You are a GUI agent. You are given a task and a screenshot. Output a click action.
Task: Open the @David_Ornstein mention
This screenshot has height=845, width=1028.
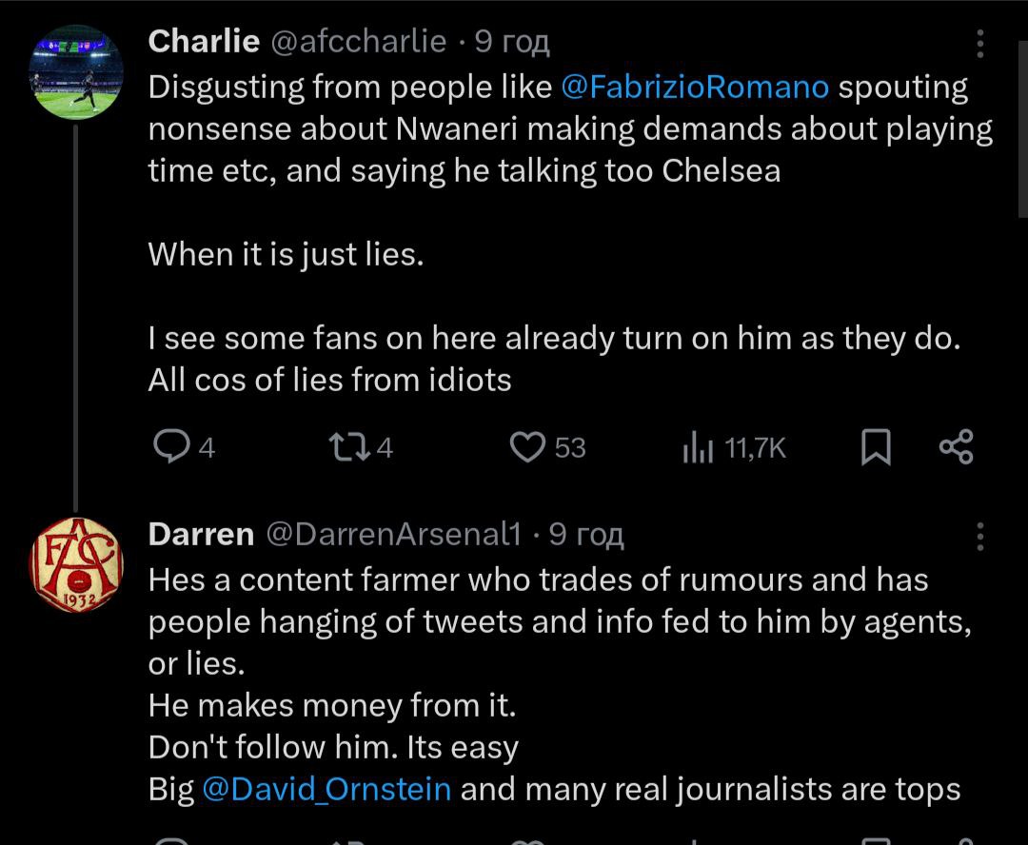[326, 789]
